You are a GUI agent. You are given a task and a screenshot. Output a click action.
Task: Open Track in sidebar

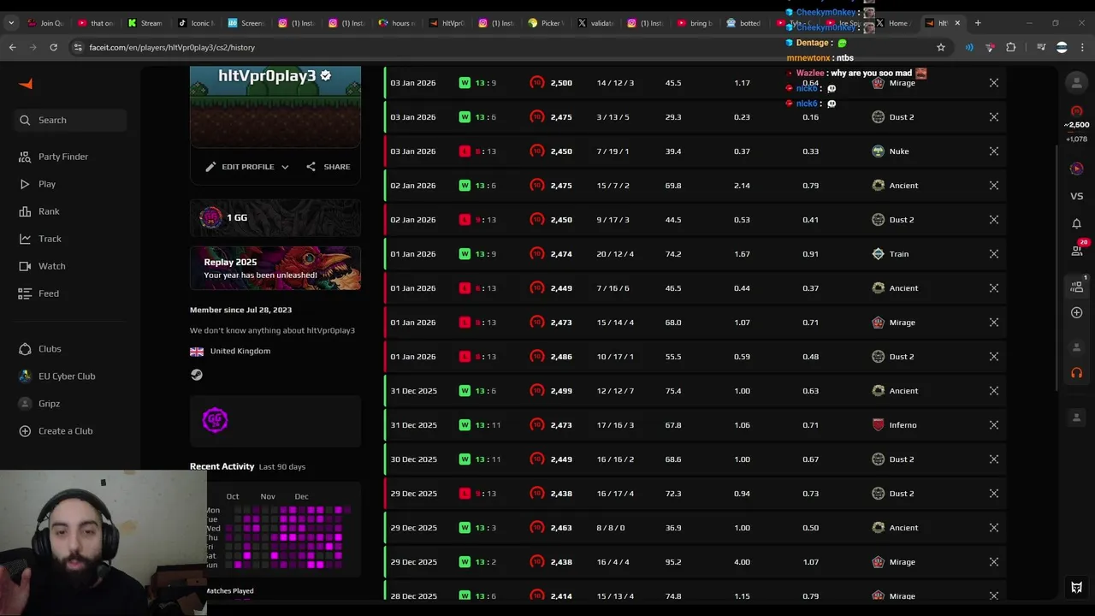tap(39, 239)
